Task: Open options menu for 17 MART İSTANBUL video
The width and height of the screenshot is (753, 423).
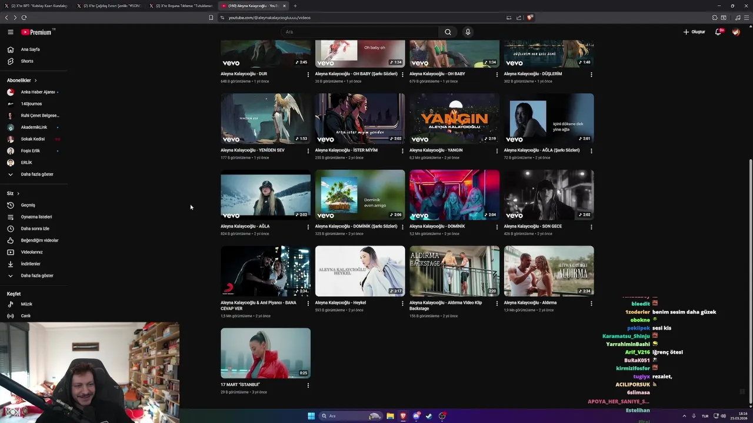Action: pyautogui.click(x=308, y=385)
